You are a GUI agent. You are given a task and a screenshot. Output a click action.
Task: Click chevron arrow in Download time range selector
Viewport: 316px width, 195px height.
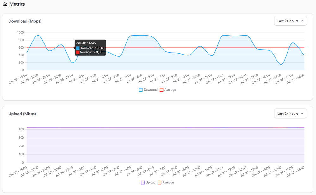tap(302, 21)
